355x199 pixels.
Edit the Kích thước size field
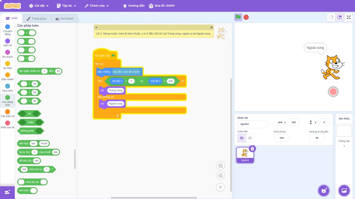281,138
